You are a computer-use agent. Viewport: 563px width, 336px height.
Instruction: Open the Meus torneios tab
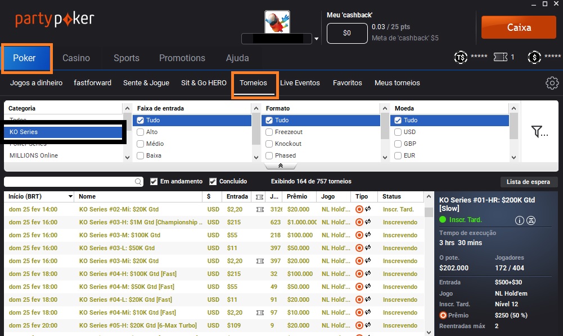point(397,83)
